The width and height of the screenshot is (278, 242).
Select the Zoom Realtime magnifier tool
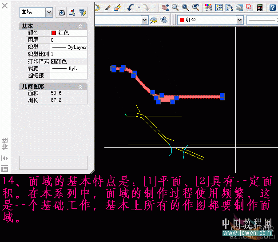(175, 8)
